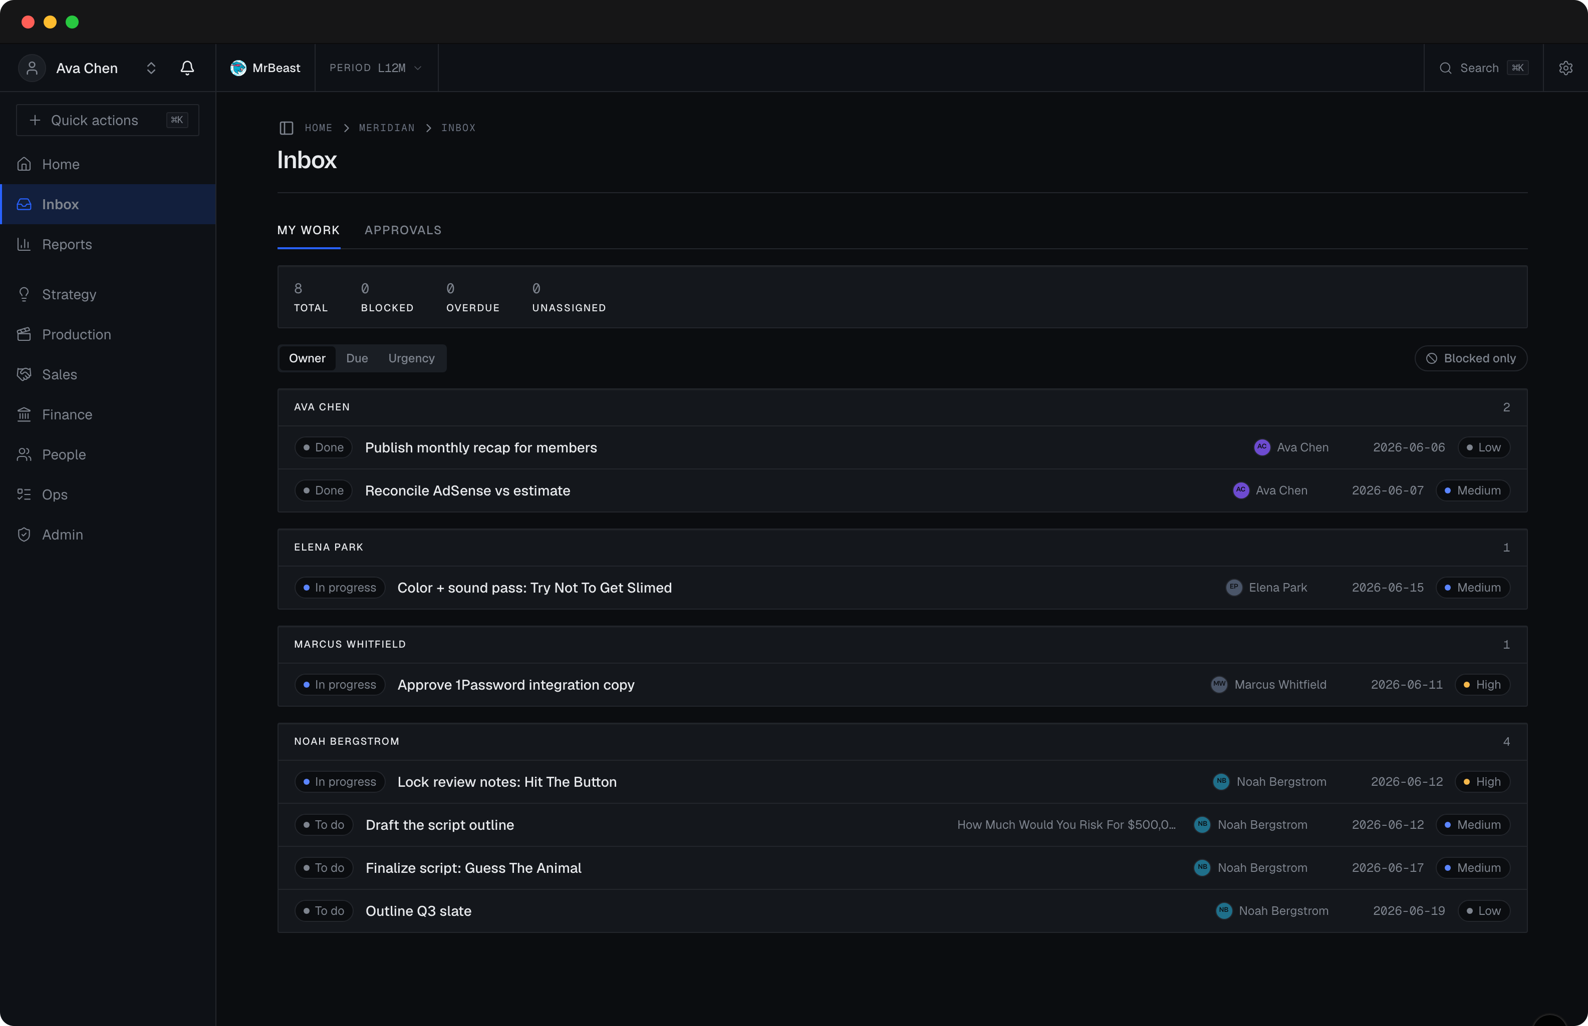This screenshot has width=1588, height=1026.
Task: Group tasks by Urgency
Action: pyautogui.click(x=411, y=358)
